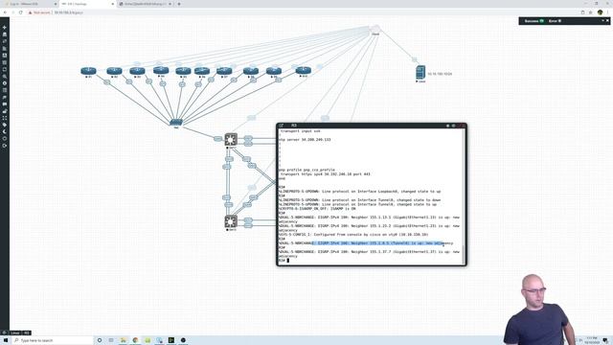This screenshot has width=613, height=345.
Task: Click the lower layer-3 switch node
Action: 231,221
